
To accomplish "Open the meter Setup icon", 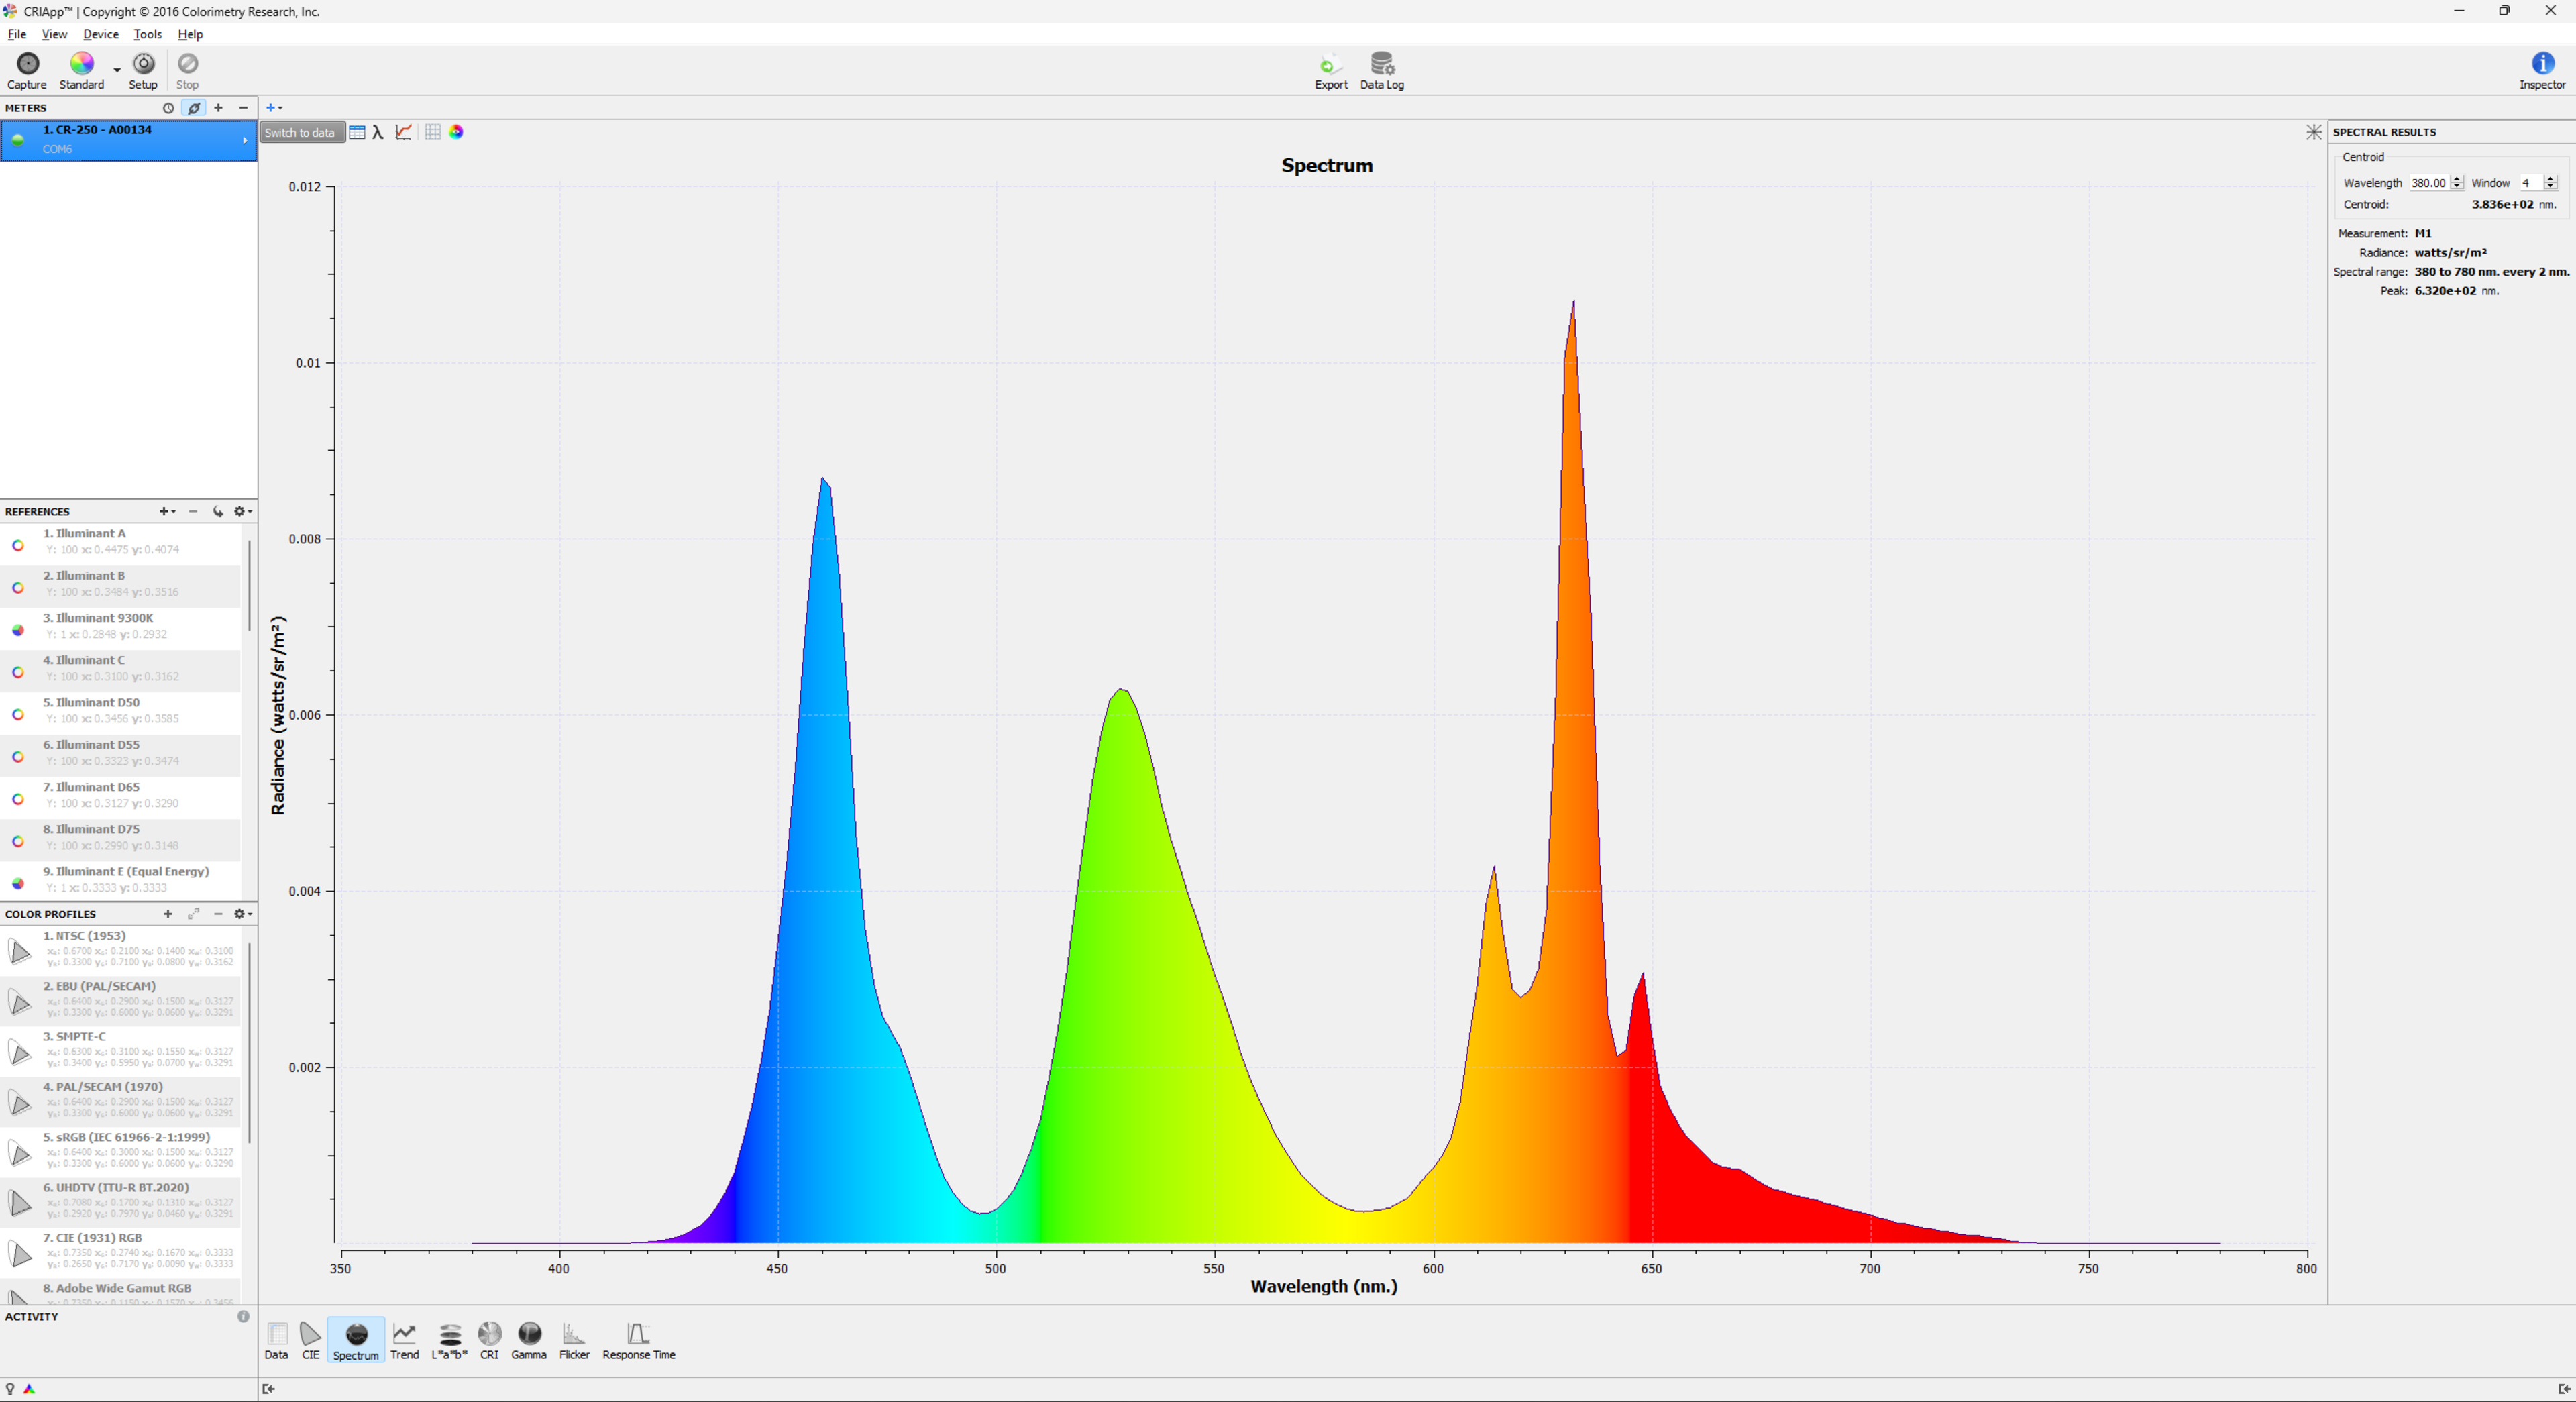I will (x=143, y=64).
